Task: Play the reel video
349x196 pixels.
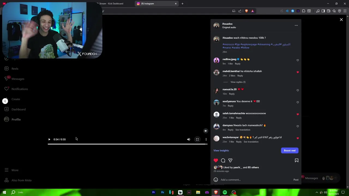Action: 49,139
